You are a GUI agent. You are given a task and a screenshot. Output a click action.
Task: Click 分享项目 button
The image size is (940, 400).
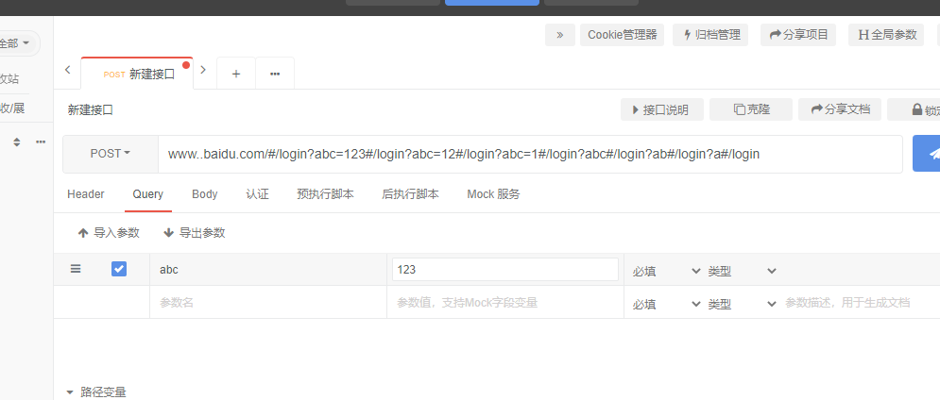[x=798, y=35]
